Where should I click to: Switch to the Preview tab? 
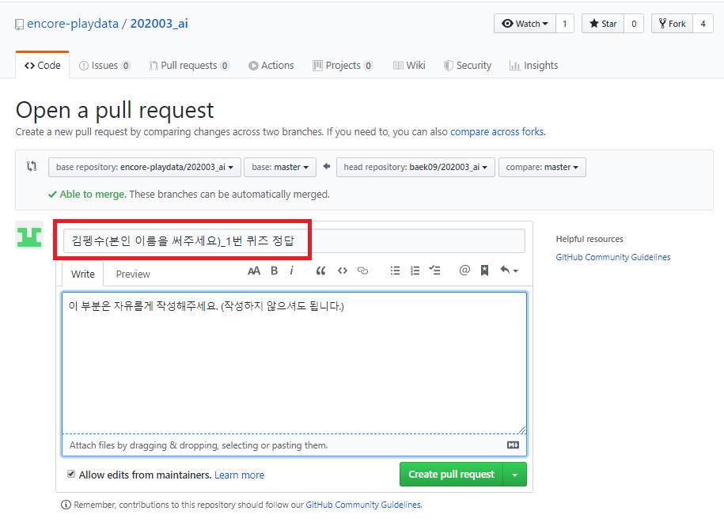pos(133,274)
